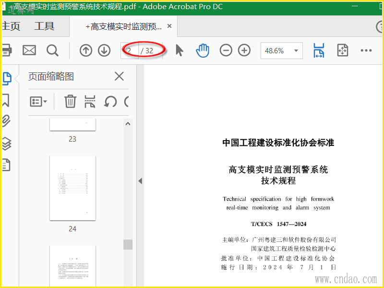Print the document with the printer icon

point(7,50)
